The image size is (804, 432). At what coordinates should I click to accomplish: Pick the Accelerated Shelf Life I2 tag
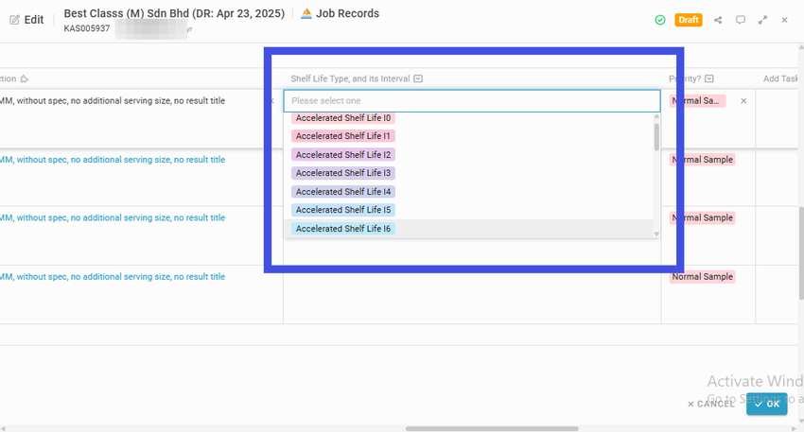(x=343, y=154)
